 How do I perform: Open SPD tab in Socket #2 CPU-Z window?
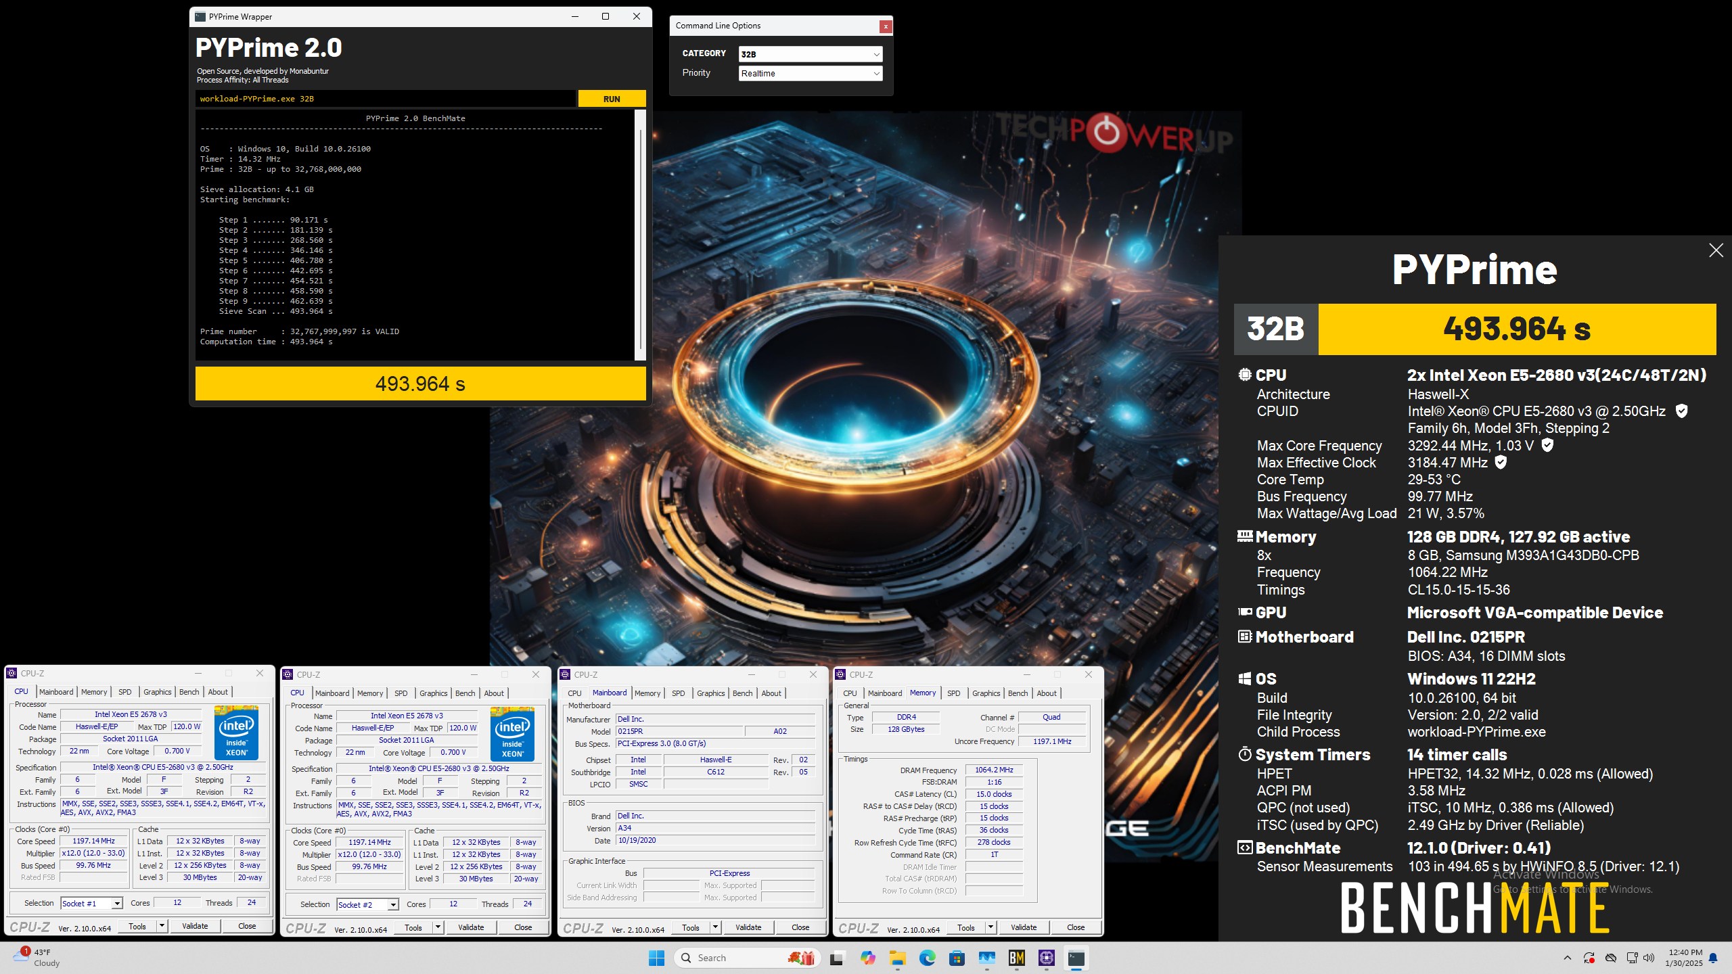pos(401,693)
